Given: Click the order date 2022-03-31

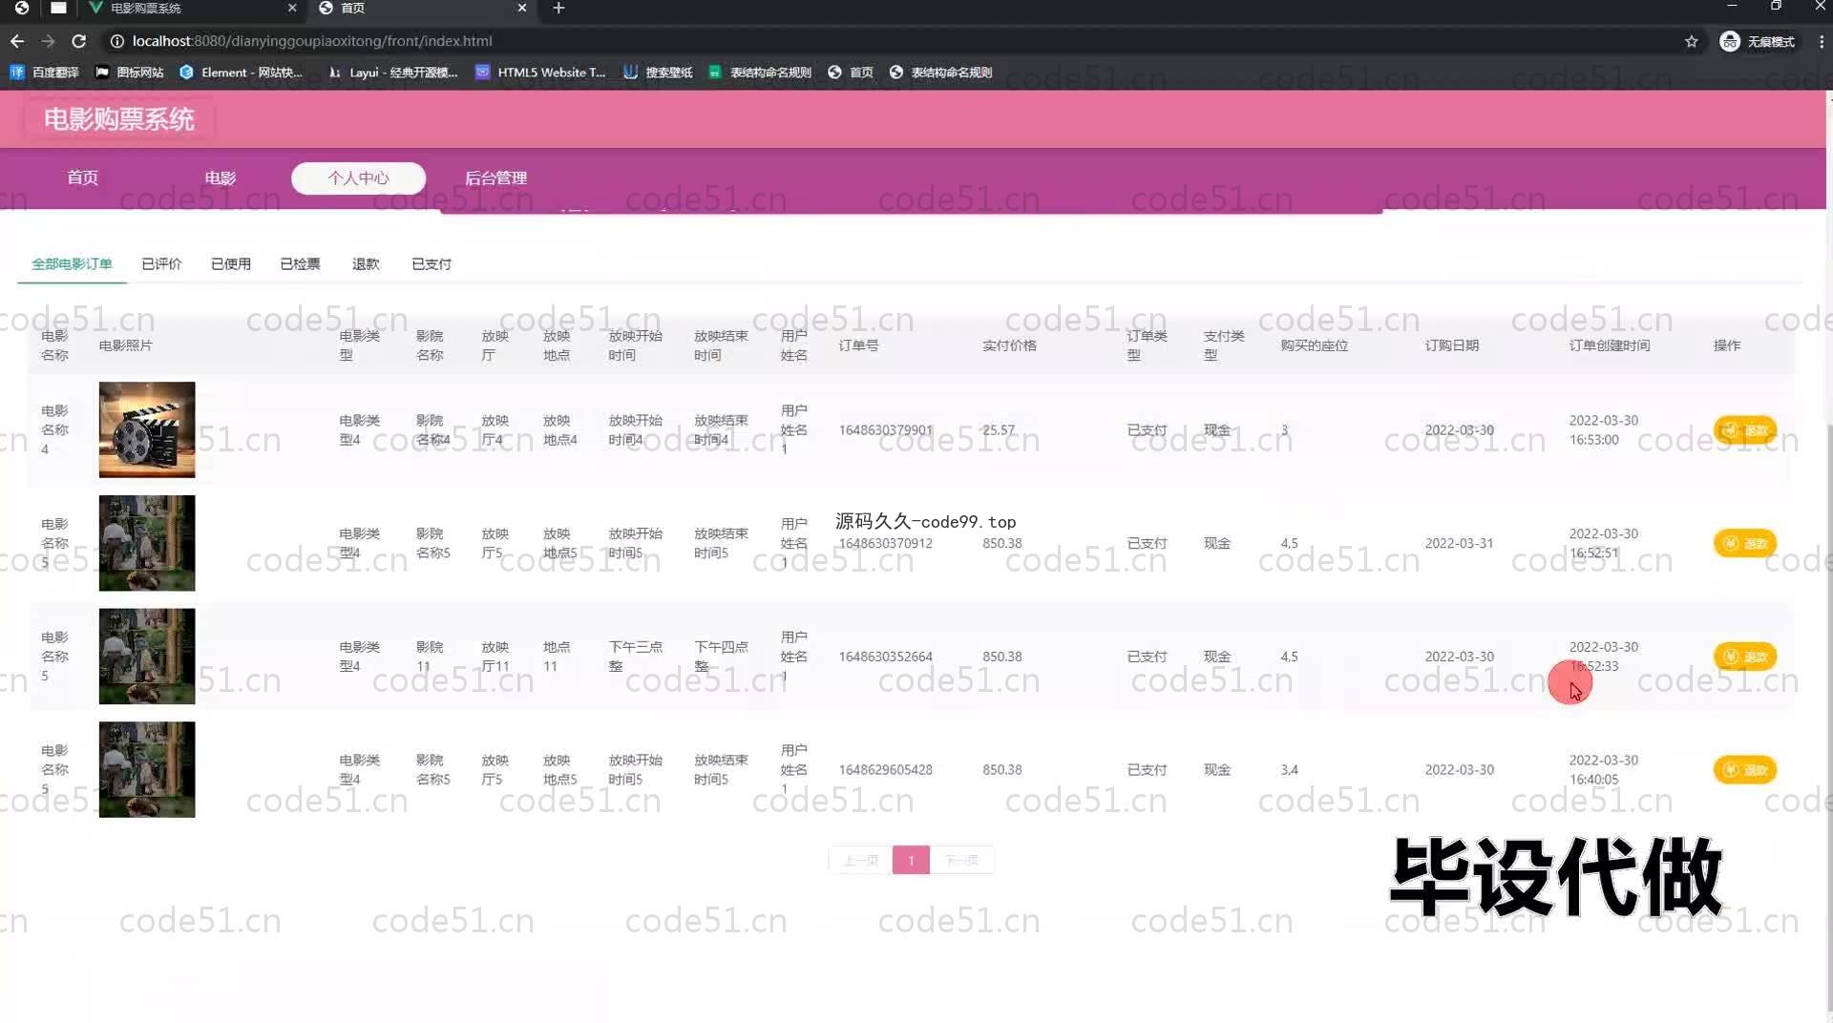Looking at the screenshot, I should tap(1459, 543).
